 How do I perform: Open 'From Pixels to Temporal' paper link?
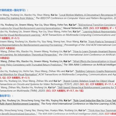[102, 41]
